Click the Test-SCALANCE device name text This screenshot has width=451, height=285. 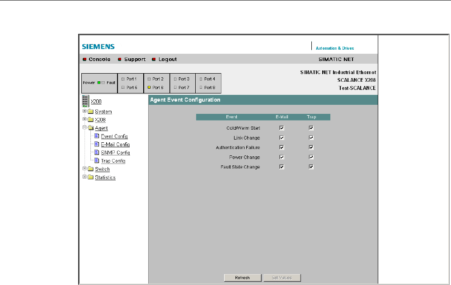357,88
